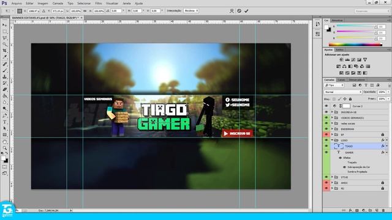Viewport: 392px width, 220px height.
Task: Toggle Sobreposição de Cor effect visibility
Action: 344,167
